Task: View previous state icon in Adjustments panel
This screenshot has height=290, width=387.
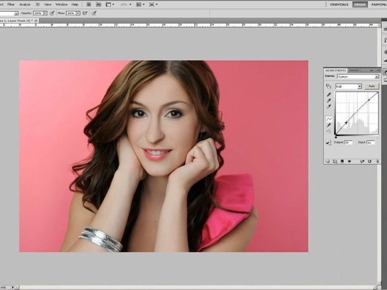Action: (362, 162)
